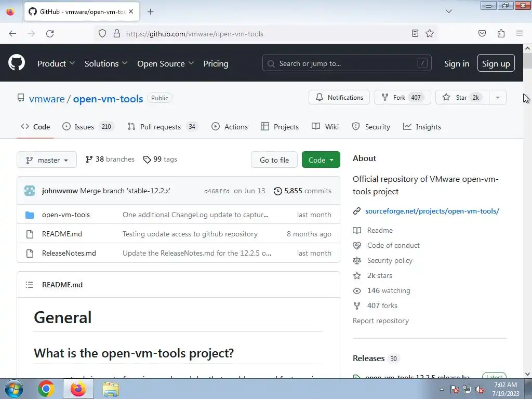Open the Pricing page link
532x399 pixels.
[x=216, y=63]
